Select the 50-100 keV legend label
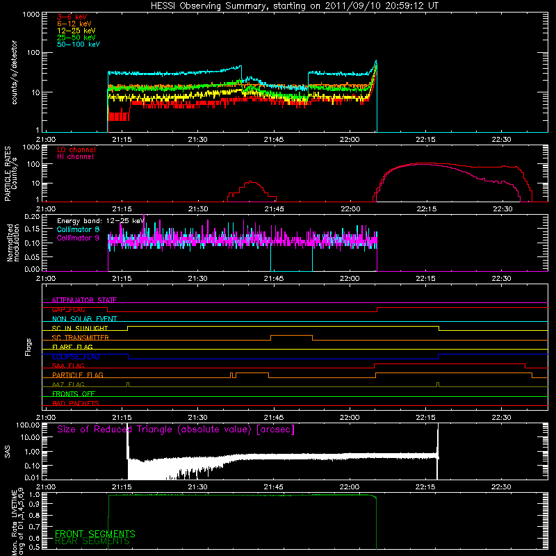The height and width of the screenshot is (556, 556). pos(79,44)
